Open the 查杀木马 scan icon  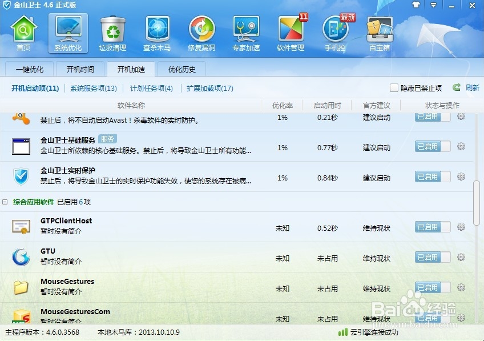coord(157,33)
